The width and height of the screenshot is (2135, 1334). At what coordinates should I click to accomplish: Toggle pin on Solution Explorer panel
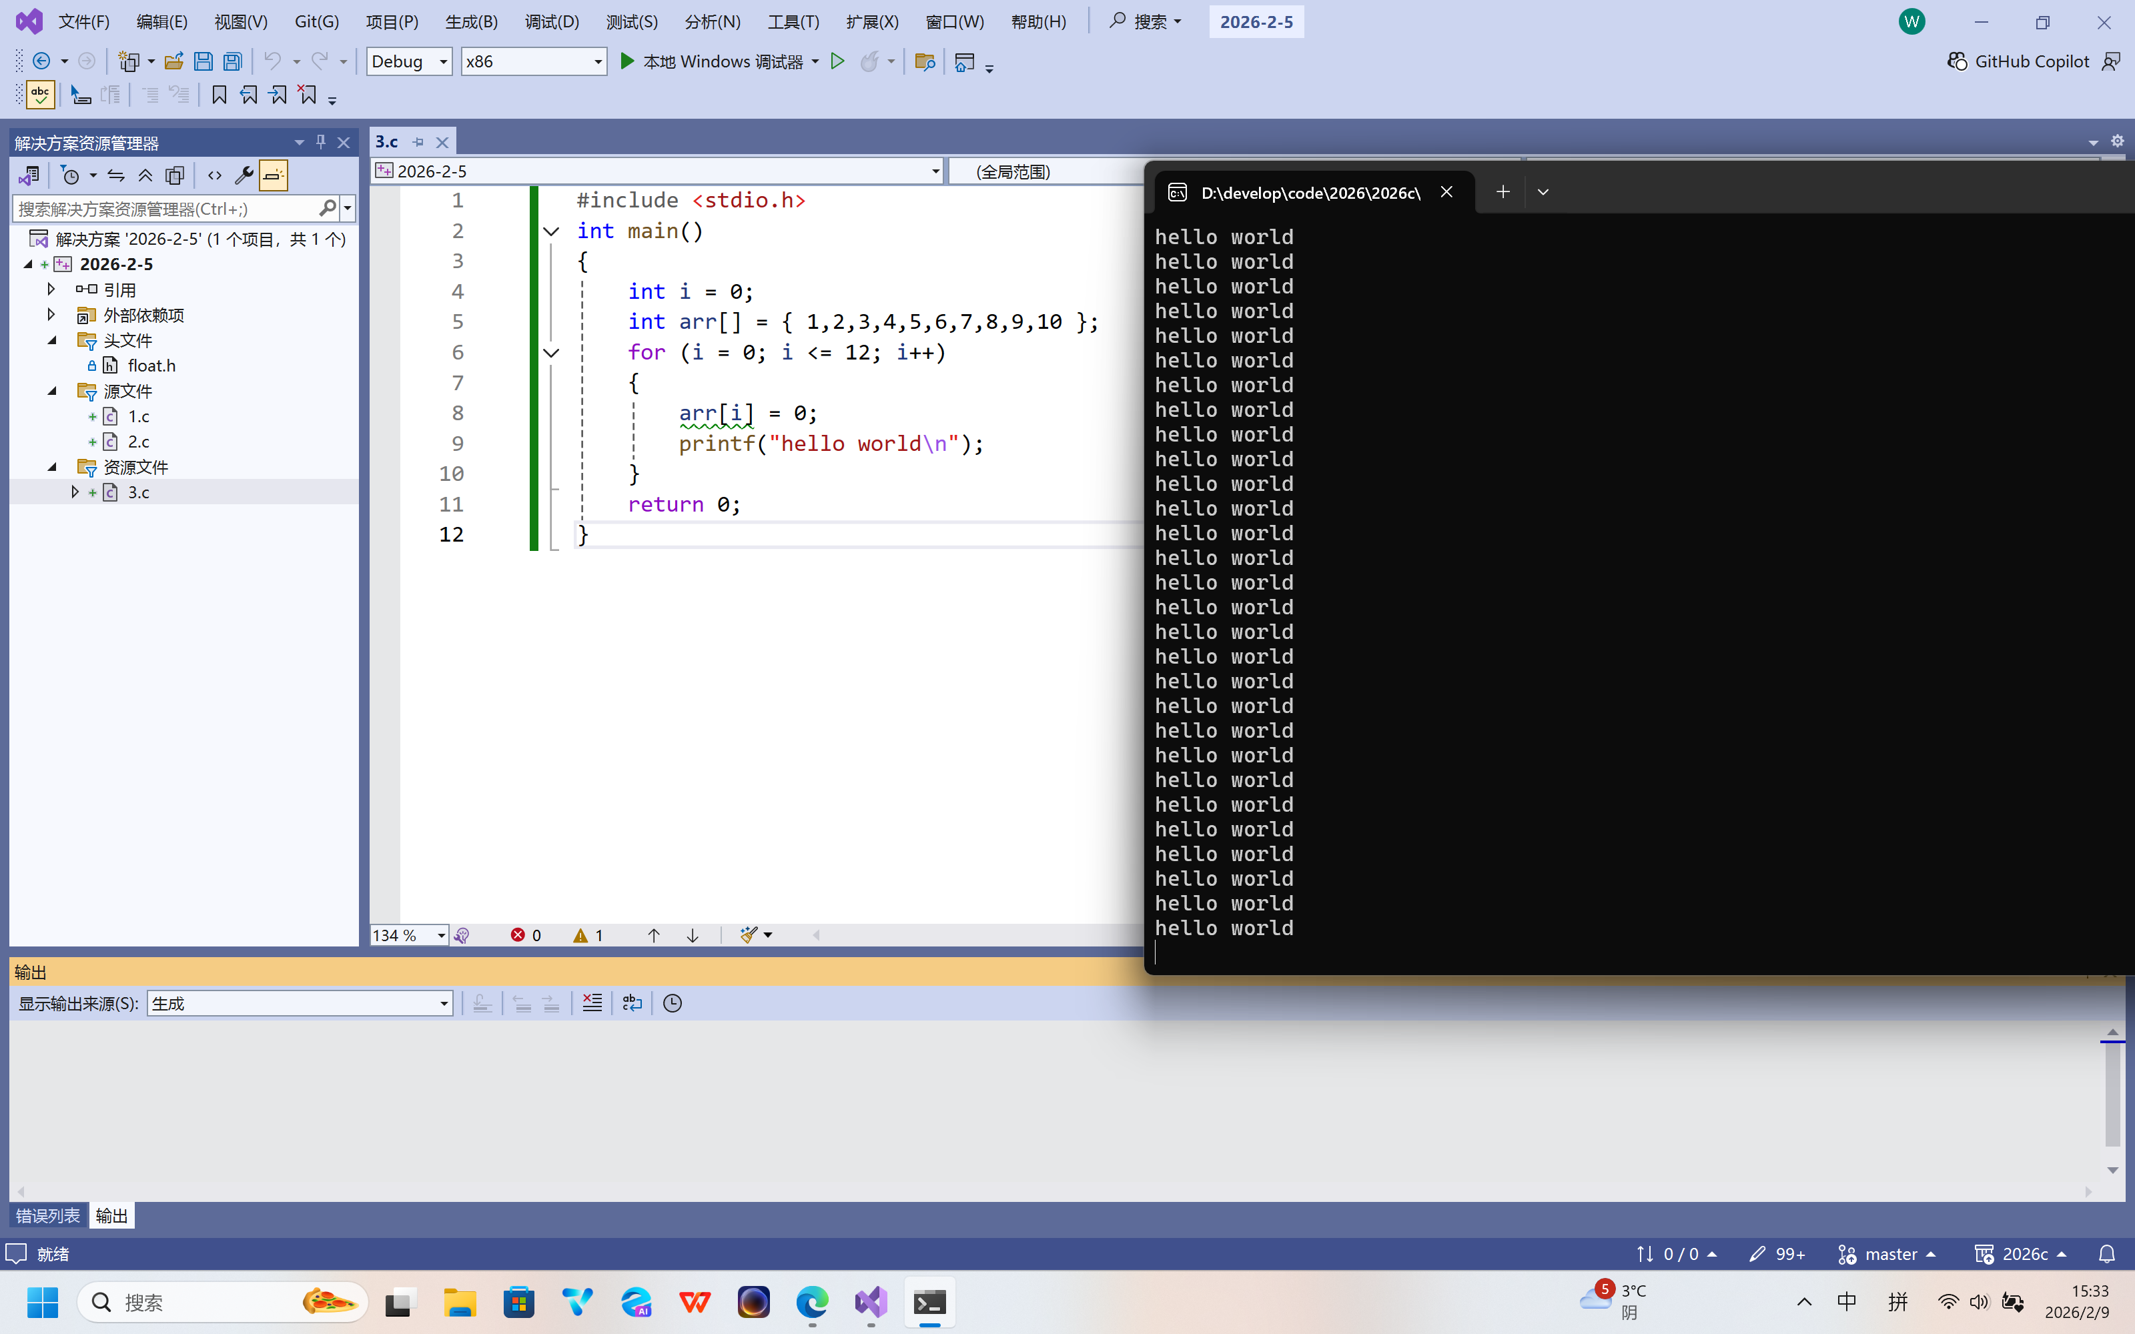321,142
